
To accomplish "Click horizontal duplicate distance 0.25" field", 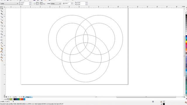I will 81,3.
